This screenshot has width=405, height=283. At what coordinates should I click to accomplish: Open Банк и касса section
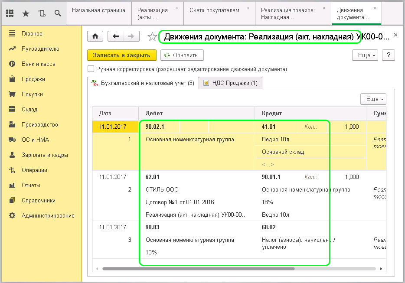click(38, 64)
